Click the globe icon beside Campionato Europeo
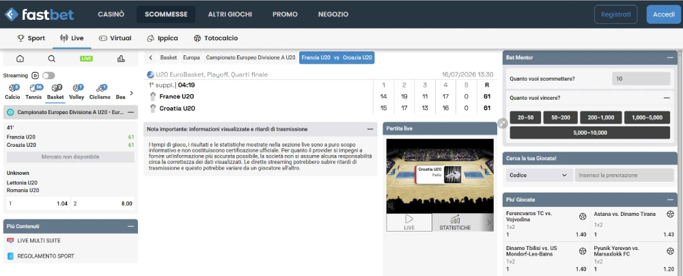The image size is (683, 276). pyautogui.click(x=11, y=112)
